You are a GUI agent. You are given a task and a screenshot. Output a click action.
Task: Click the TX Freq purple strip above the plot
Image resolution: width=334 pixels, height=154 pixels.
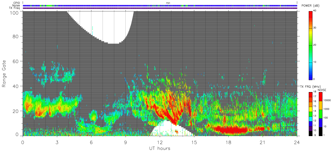pyautogui.click(x=160, y=8)
